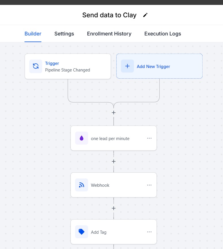Open the Enrollment History tab
Image resolution: width=223 pixels, height=249 pixels.
tap(109, 34)
